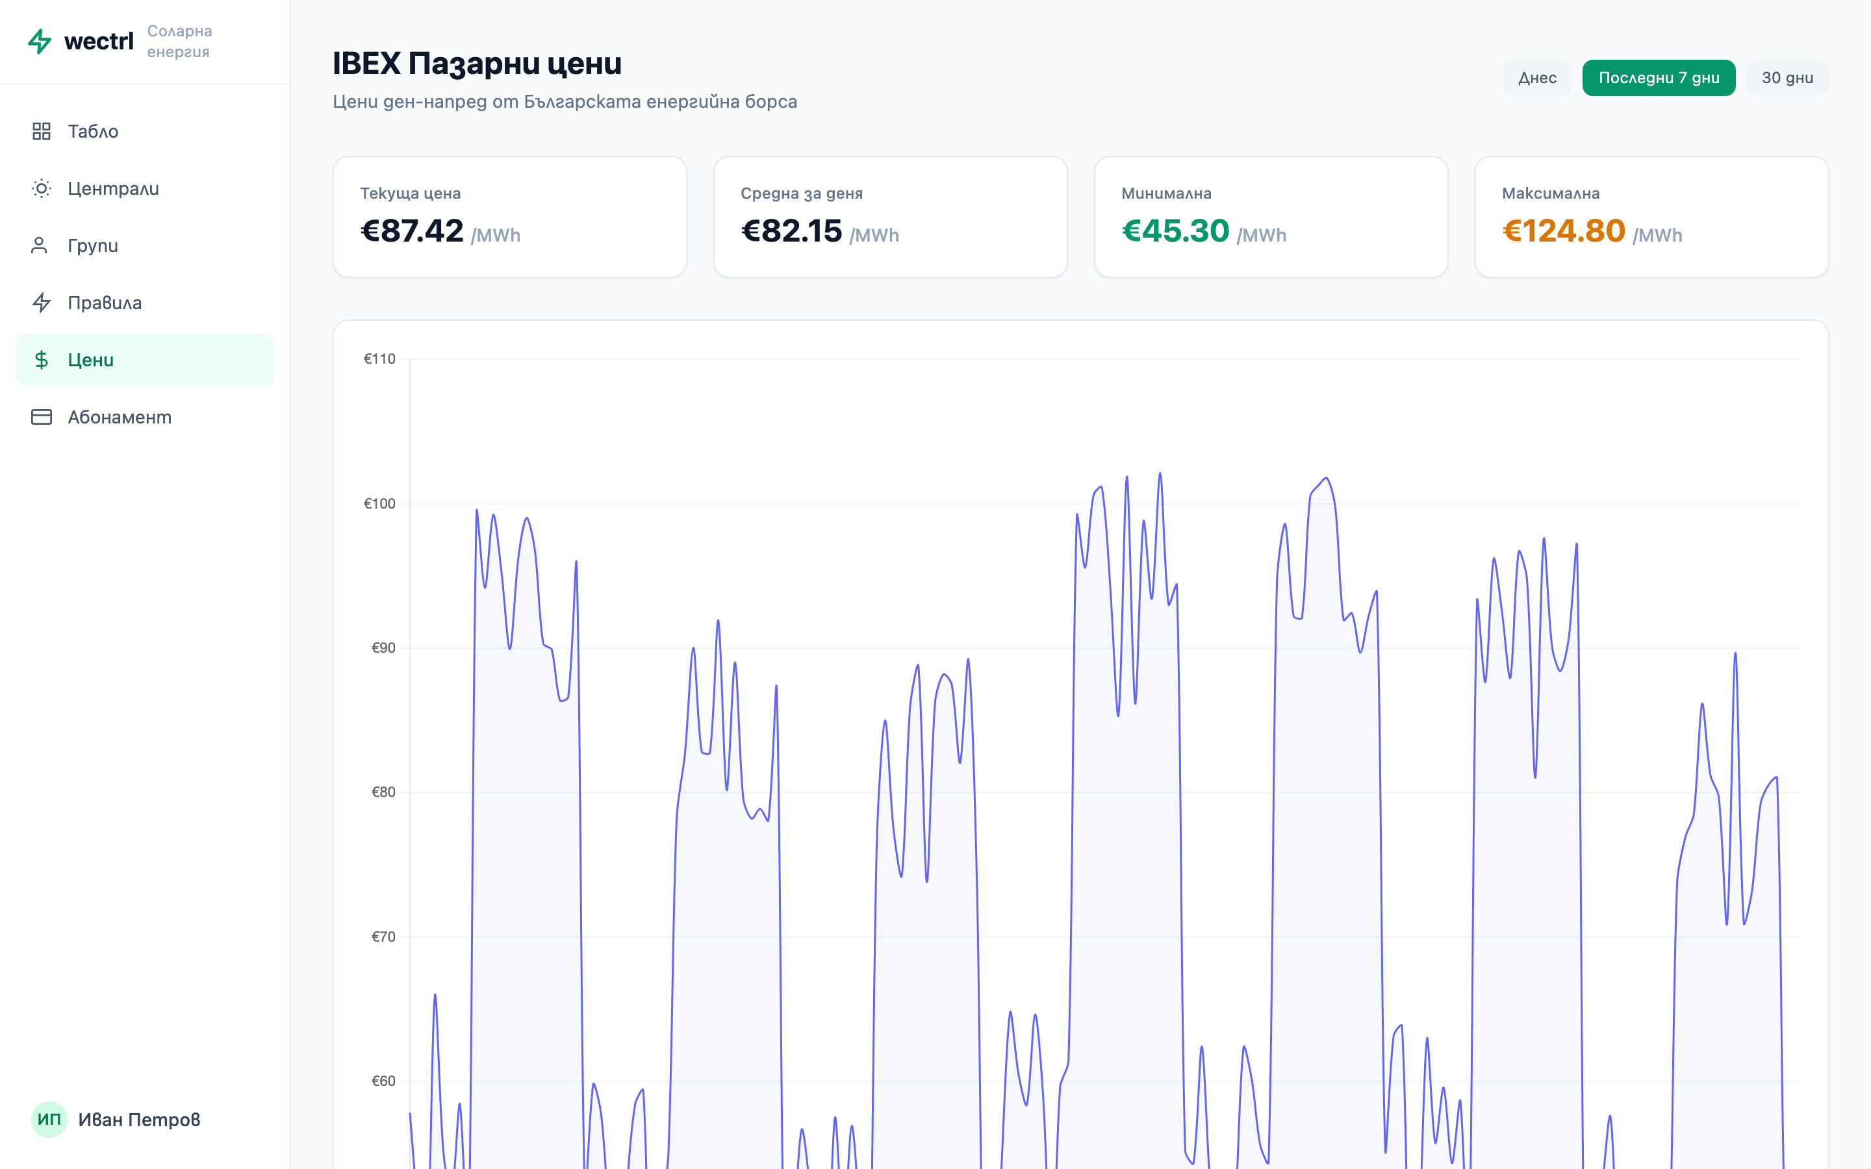Open Централи via the sun icon
Image resolution: width=1871 pixels, height=1169 pixels.
(42, 188)
